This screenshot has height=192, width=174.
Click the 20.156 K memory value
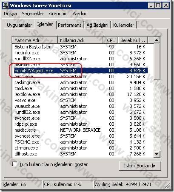pyautogui.click(x=136, y=76)
